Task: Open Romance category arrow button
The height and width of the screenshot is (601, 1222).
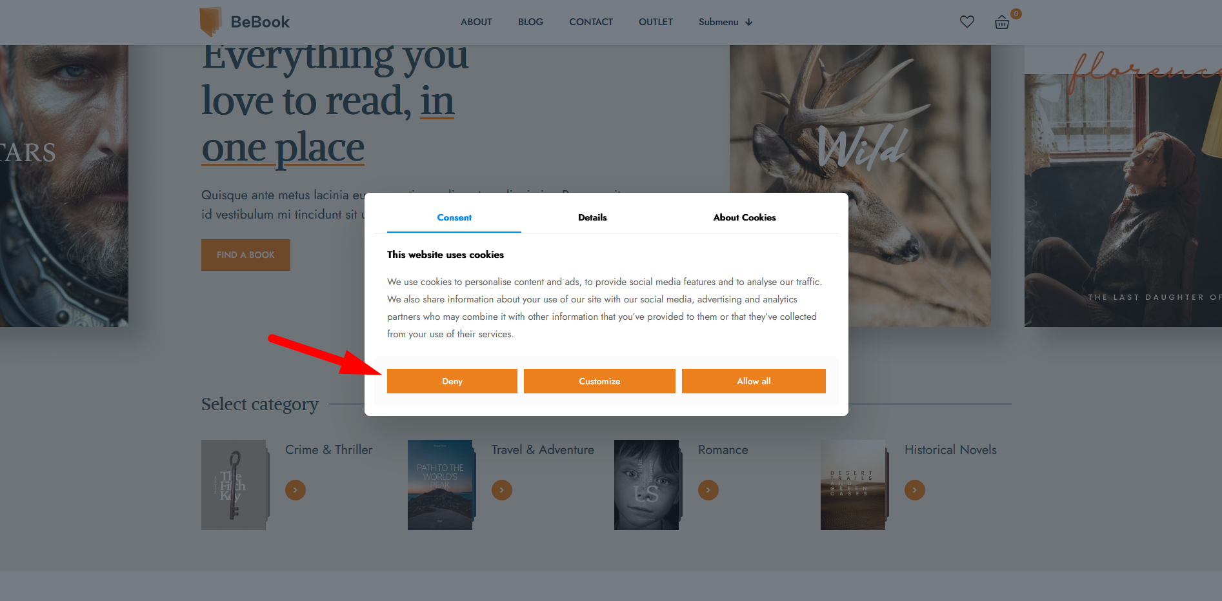Action: click(x=708, y=490)
